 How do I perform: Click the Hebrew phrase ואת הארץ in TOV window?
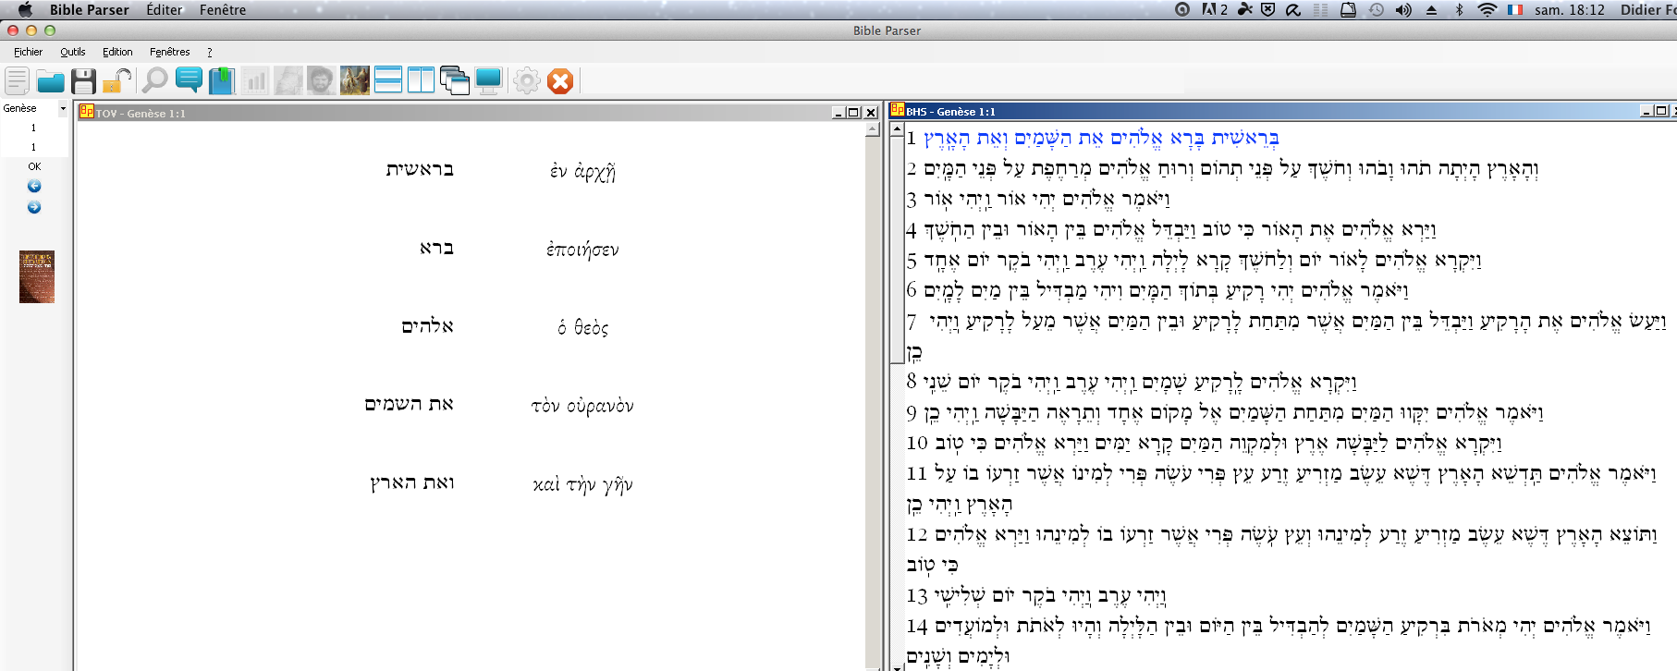click(x=411, y=482)
